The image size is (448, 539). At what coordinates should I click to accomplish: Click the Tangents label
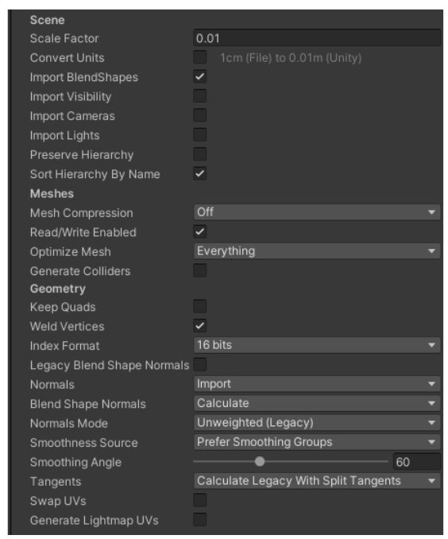tap(56, 482)
